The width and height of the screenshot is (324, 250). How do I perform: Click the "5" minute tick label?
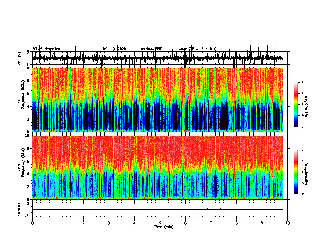tap(160, 223)
